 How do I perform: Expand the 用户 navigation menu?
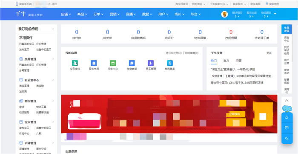(x=163, y=14)
